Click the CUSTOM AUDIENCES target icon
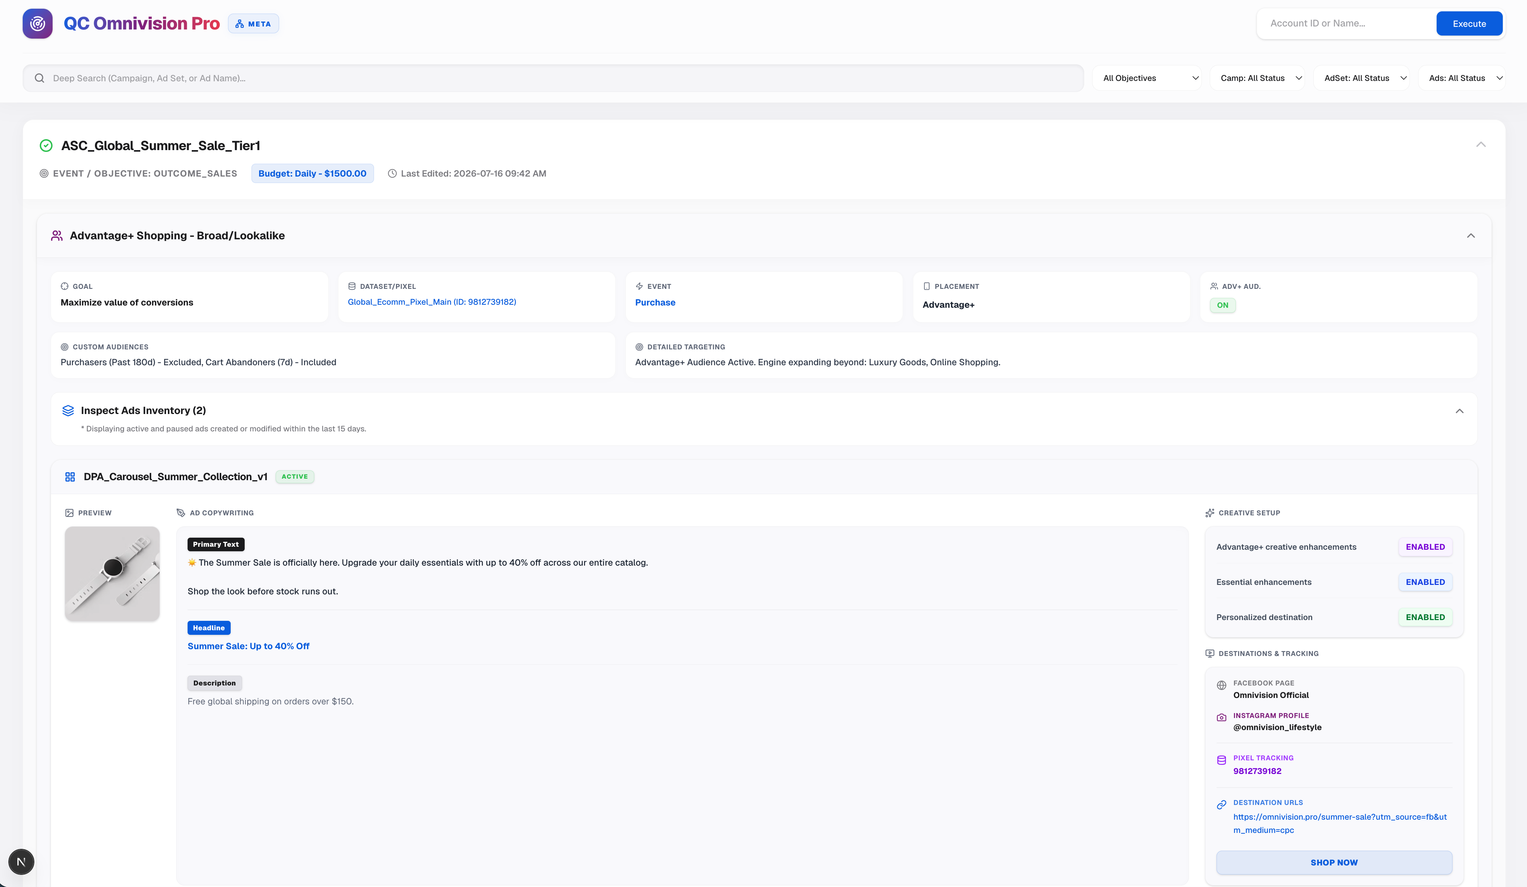The width and height of the screenshot is (1527, 887). 64,347
